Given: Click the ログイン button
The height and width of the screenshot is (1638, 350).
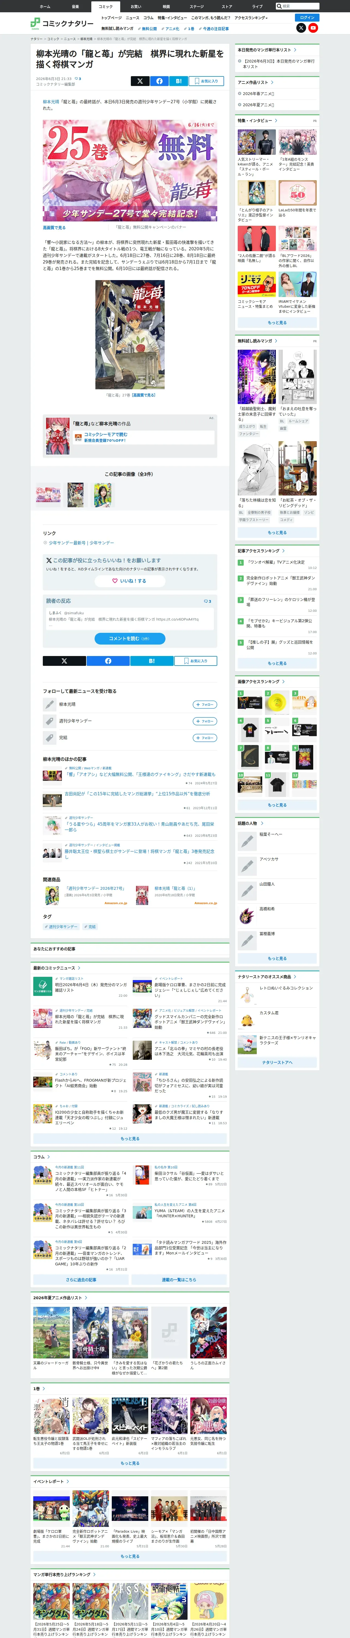Looking at the screenshot, I should click(x=307, y=18).
